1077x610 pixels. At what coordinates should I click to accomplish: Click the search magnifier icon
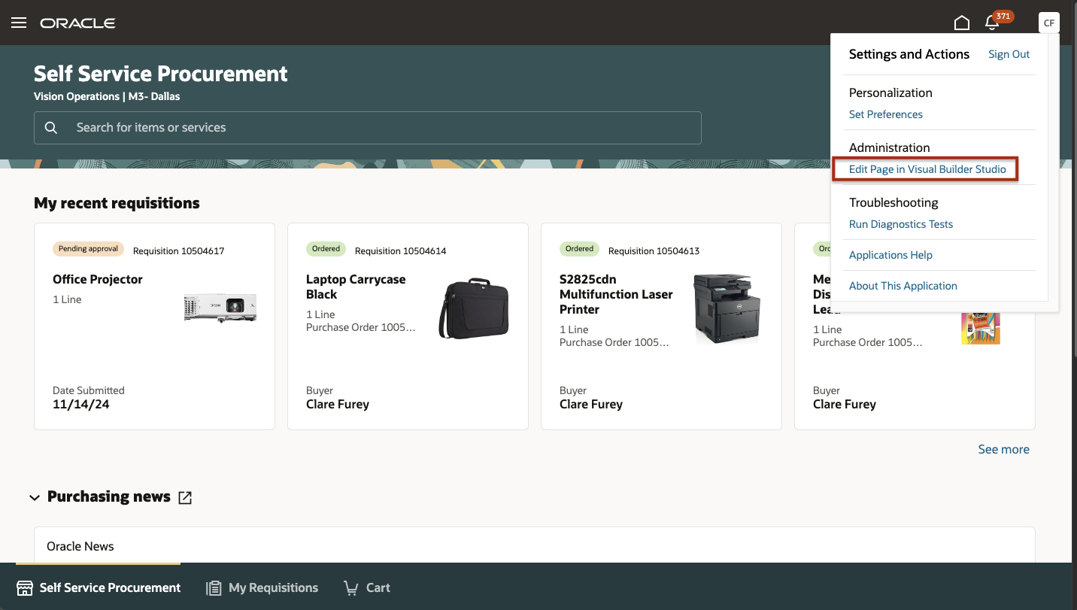click(x=51, y=128)
